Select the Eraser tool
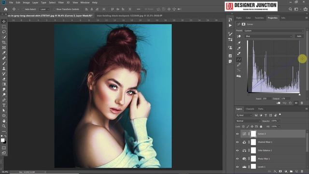This screenshot has height=174, width=309. [4, 79]
